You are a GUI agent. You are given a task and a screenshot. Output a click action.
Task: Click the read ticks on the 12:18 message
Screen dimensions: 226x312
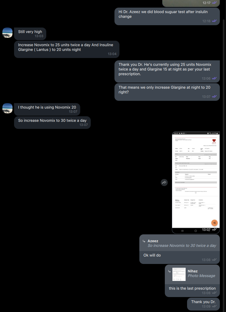coord(214,21)
